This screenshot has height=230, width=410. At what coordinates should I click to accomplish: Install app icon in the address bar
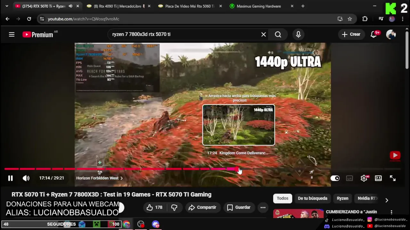[340, 19]
